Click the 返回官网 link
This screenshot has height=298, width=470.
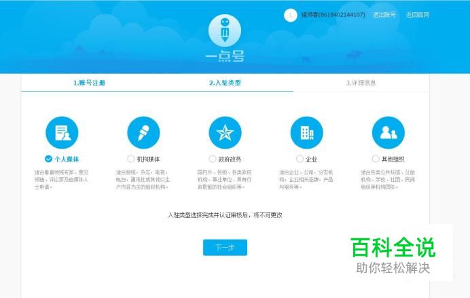click(x=418, y=15)
